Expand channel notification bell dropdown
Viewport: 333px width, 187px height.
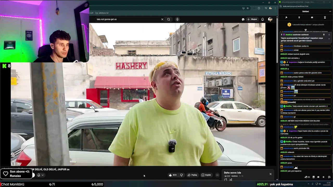40,175
